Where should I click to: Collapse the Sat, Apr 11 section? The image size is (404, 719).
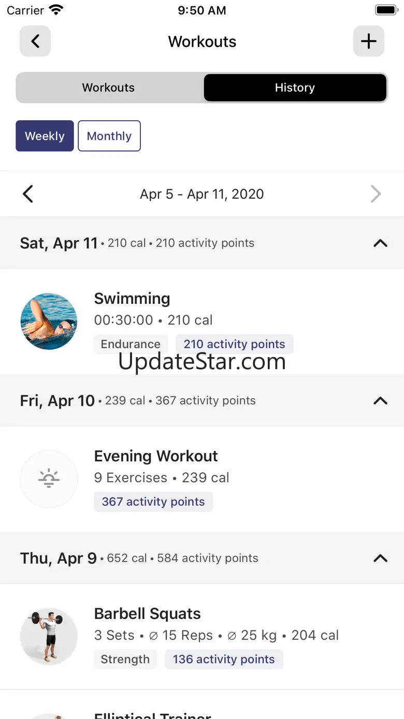[x=380, y=243]
